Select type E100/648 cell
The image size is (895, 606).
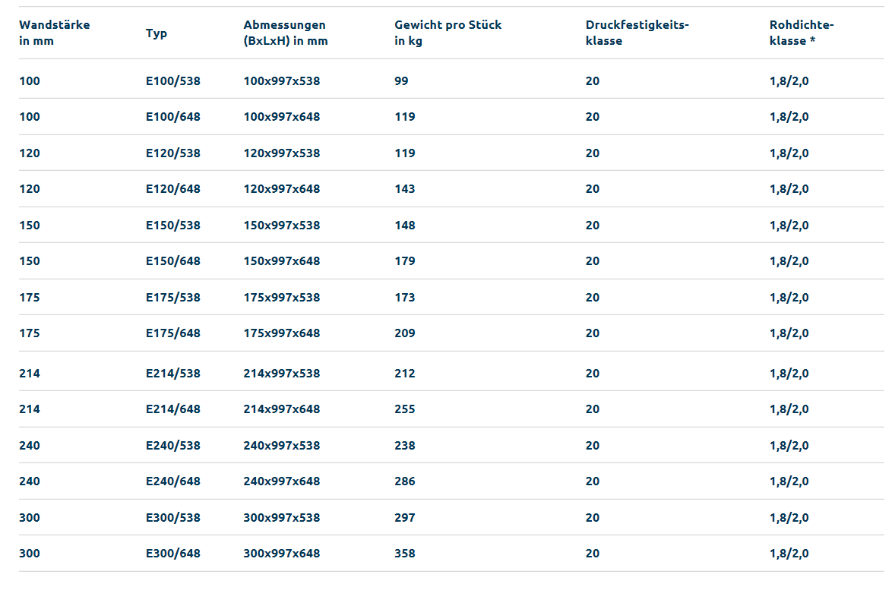(x=173, y=117)
